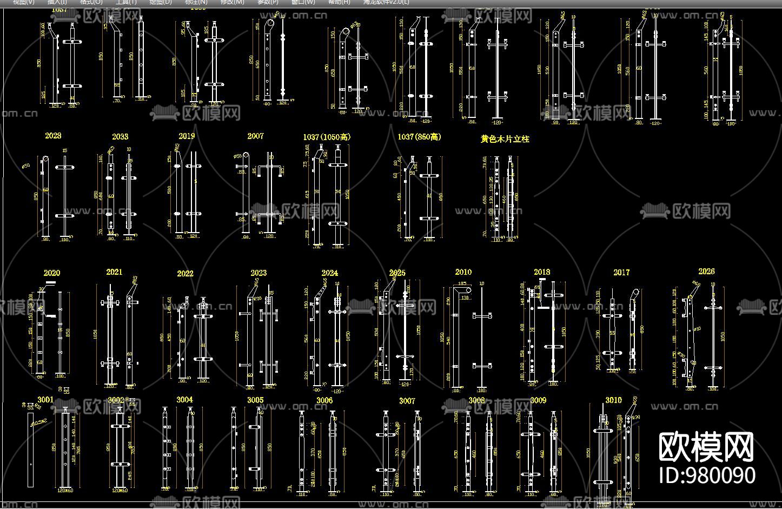
Task: Select the label text 2023
Action: point(259,273)
